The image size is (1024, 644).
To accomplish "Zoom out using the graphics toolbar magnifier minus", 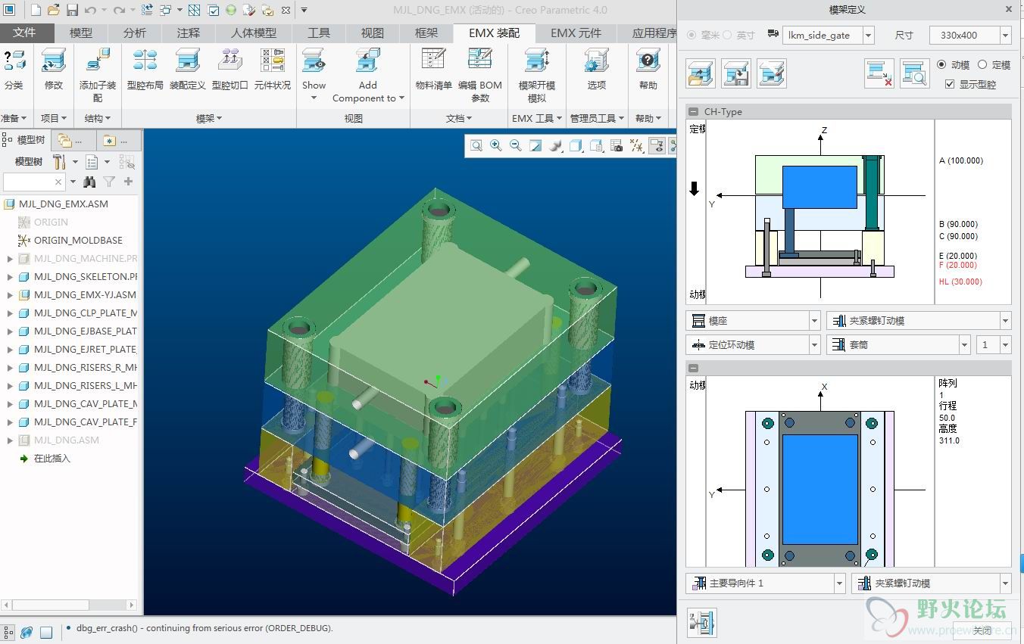I will pyautogui.click(x=516, y=145).
